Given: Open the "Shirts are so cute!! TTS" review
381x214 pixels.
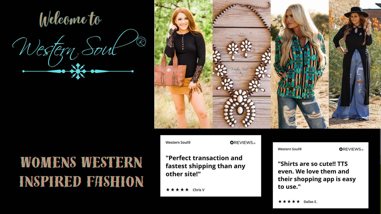Looking at the screenshot, I should pyautogui.click(x=321, y=175).
